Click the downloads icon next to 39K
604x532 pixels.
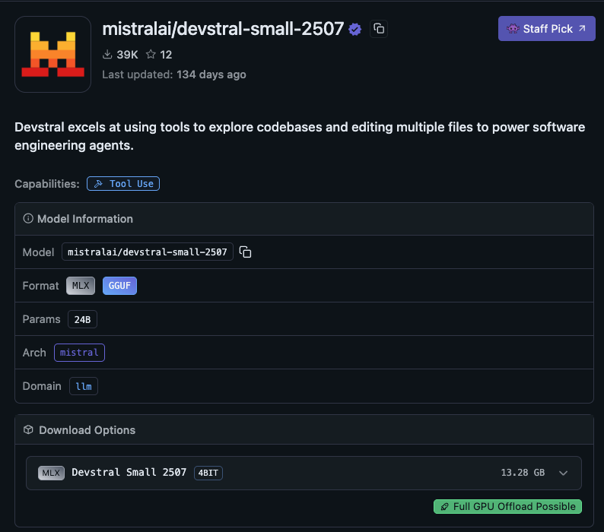107,54
